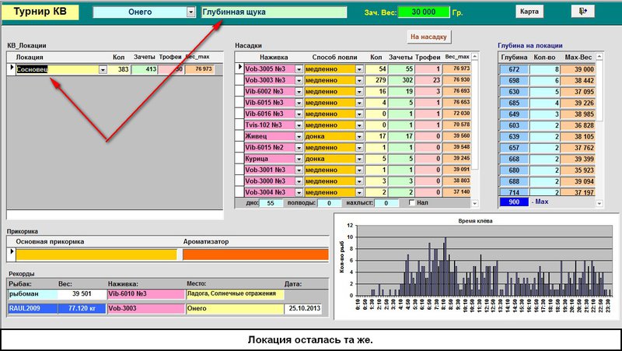Click the 76 930 Вес_max cell
Image resolution: width=622 pixels, height=351 pixels.
(x=456, y=80)
